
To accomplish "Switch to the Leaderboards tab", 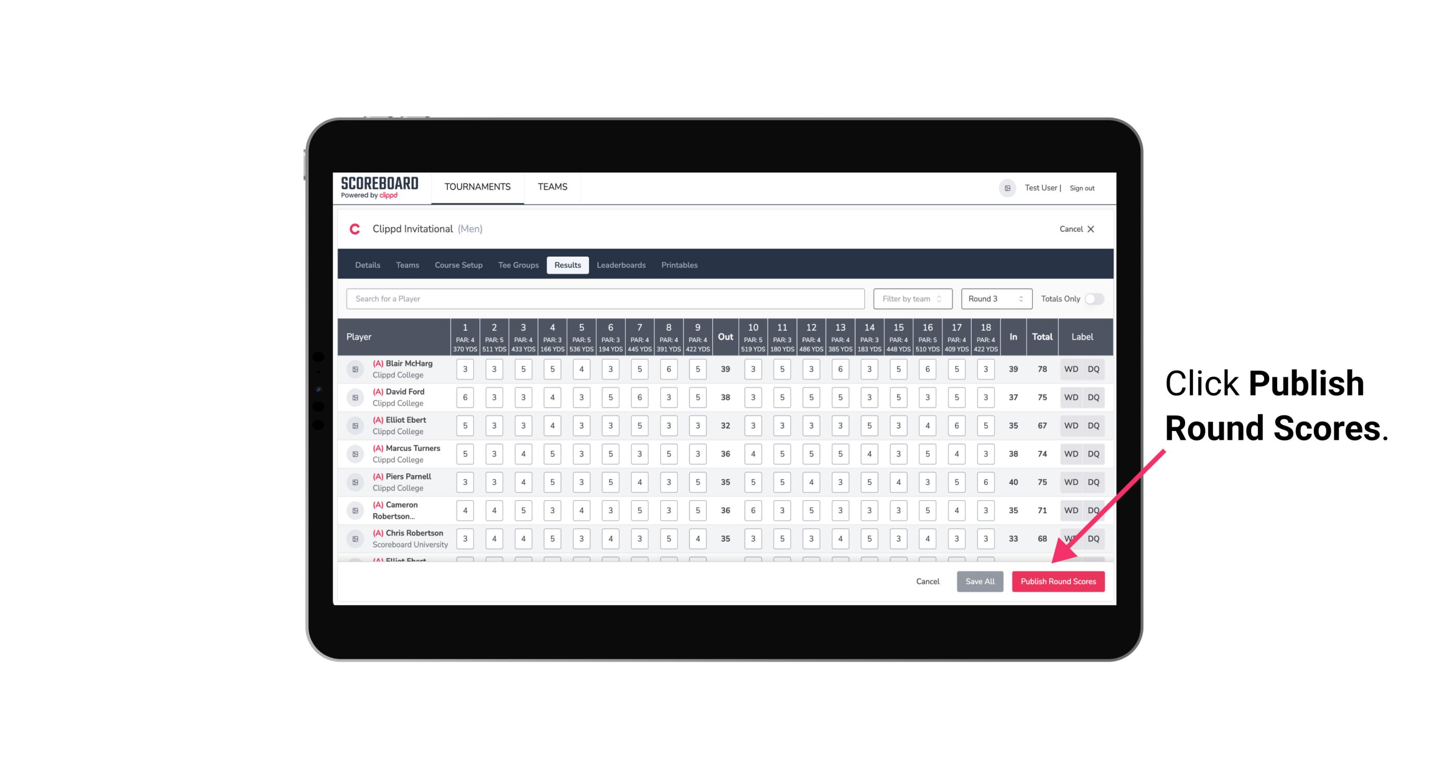I will pyautogui.click(x=622, y=264).
